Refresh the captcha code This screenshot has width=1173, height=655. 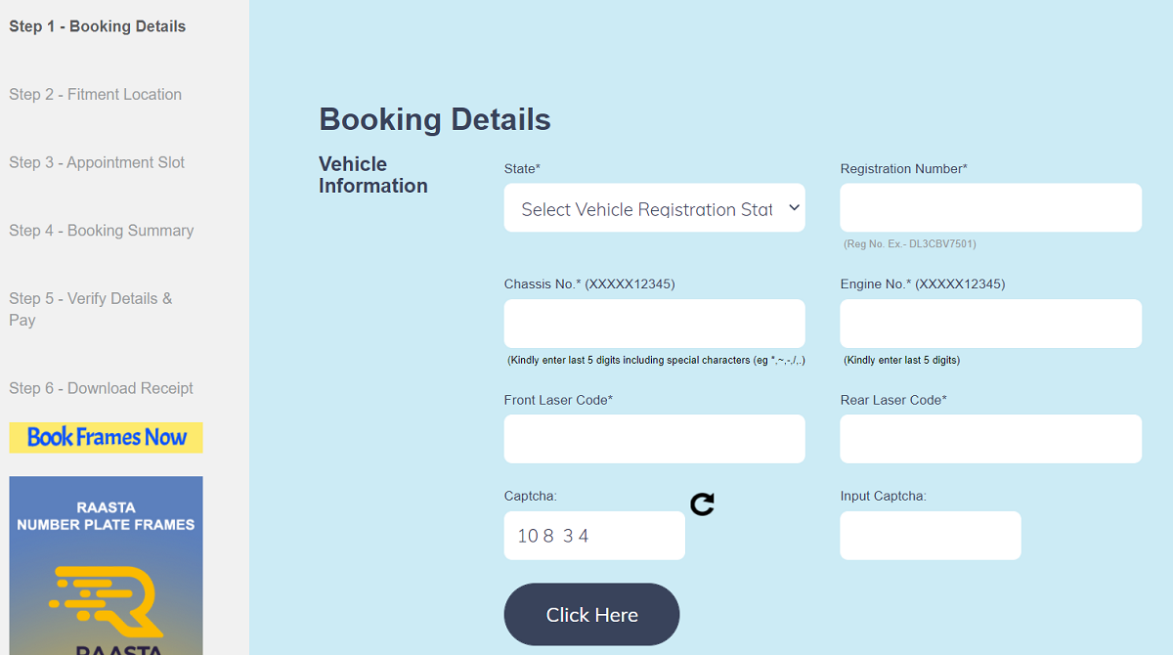tap(701, 503)
